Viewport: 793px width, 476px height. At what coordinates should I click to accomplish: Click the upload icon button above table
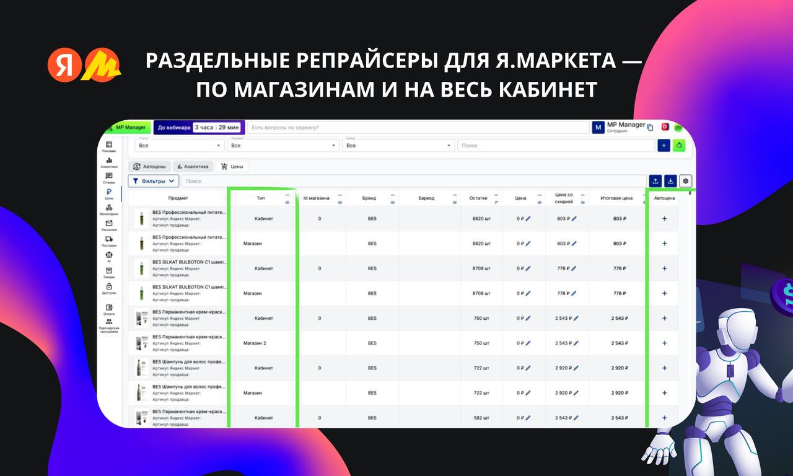click(x=655, y=181)
